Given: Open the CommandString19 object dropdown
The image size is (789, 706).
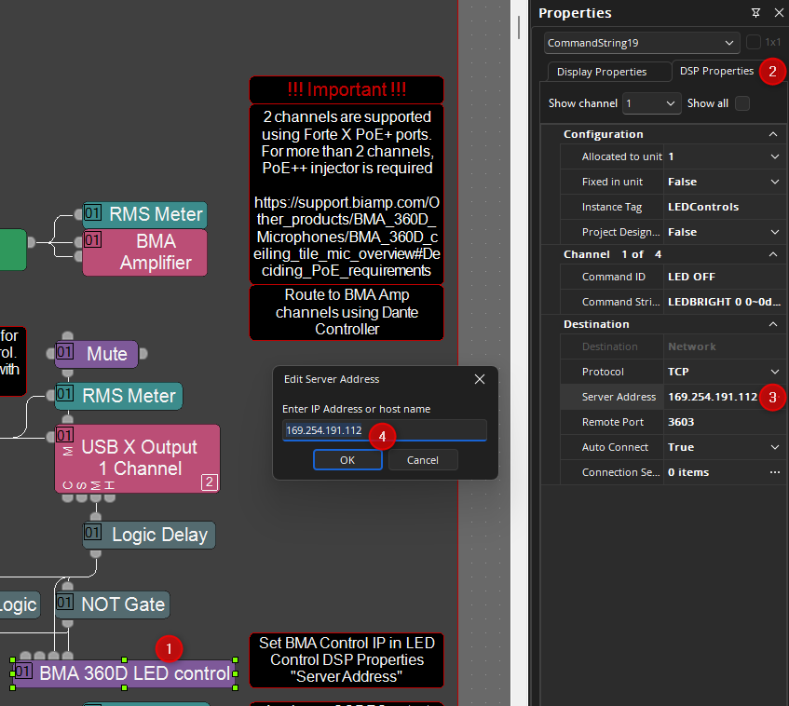Looking at the screenshot, I should click(x=642, y=43).
